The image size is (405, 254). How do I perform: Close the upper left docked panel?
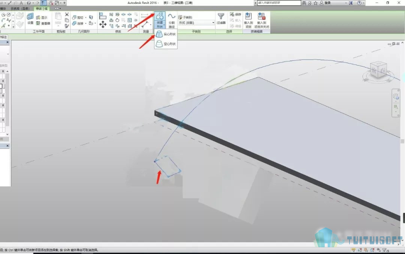[7, 42]
